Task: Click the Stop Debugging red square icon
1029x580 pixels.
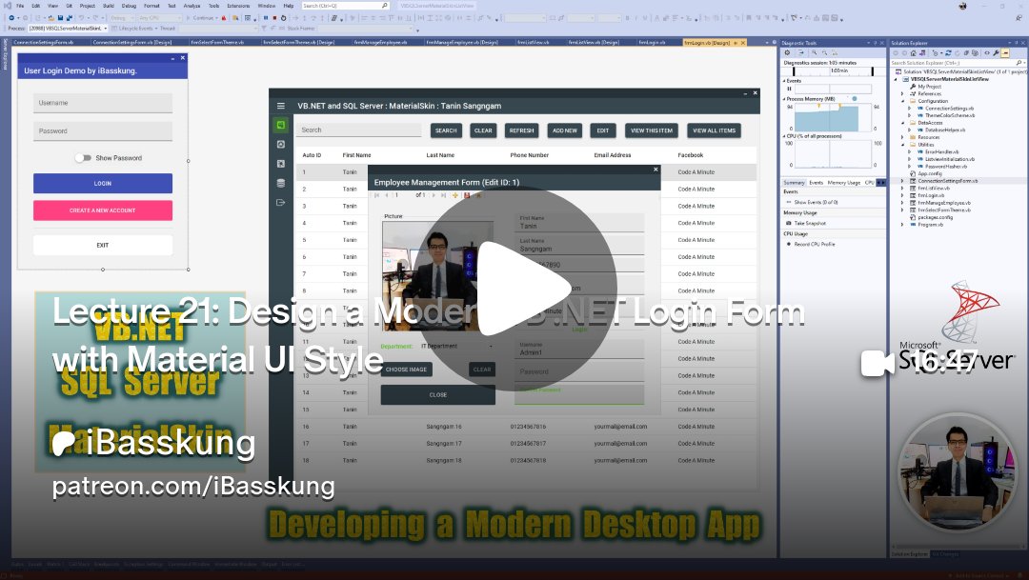Action: click(x=274, y=18)
